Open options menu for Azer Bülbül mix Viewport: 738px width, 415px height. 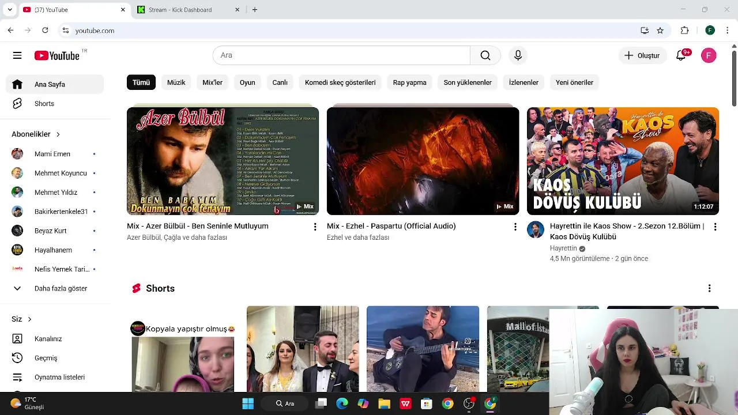tap(315, 227)
